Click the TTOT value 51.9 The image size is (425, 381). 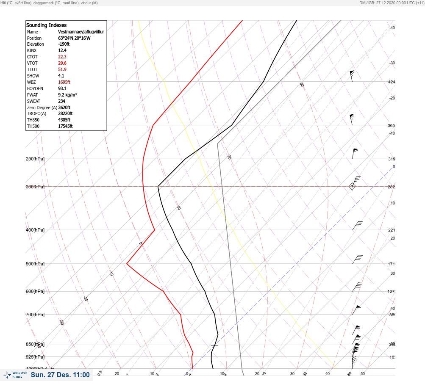click(62, 69)
